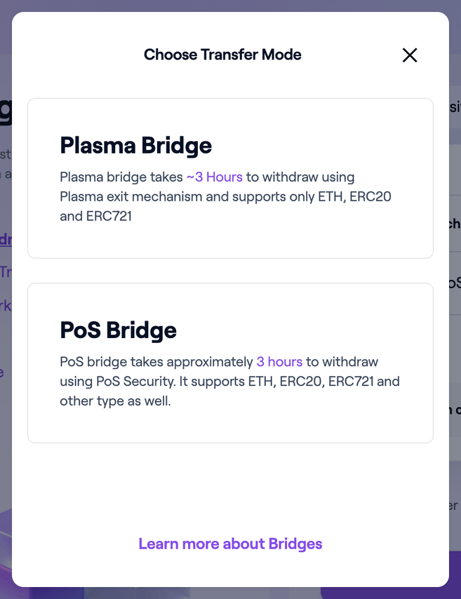Close the Choose Transfer Mode dialog
The image size is (461, 599).
point(410,55)
